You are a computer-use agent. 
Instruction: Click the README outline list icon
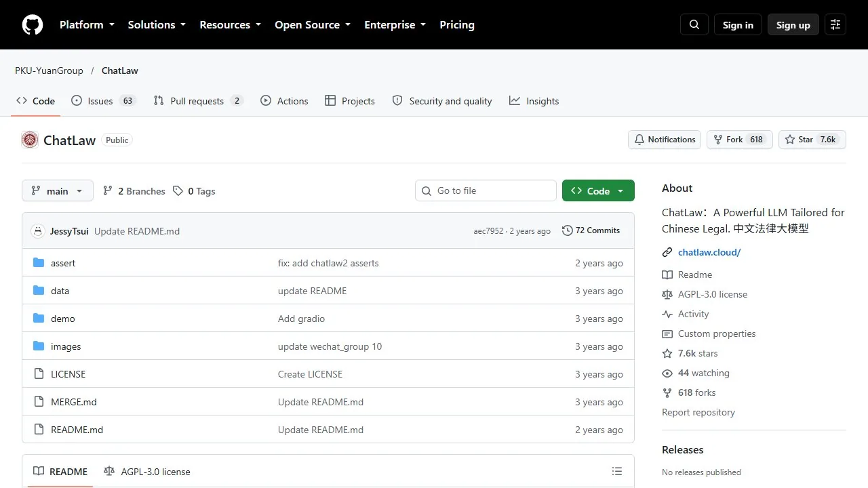[x=617, y=471]
